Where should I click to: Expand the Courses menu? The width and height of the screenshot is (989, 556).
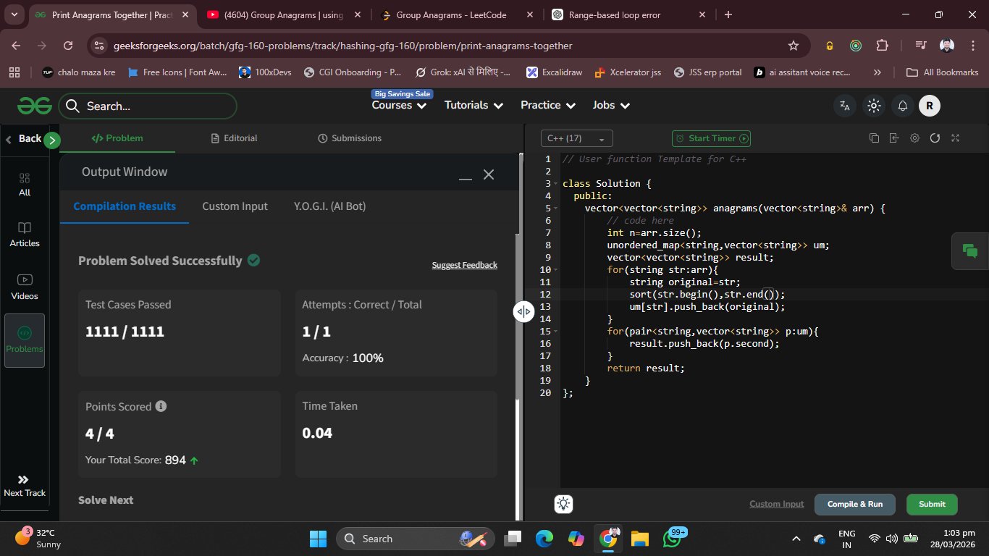point(398,106)
